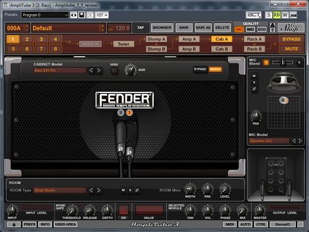Select next cabinet model arrow
This screenshot has height=232, width=309.
click(99, 70)
